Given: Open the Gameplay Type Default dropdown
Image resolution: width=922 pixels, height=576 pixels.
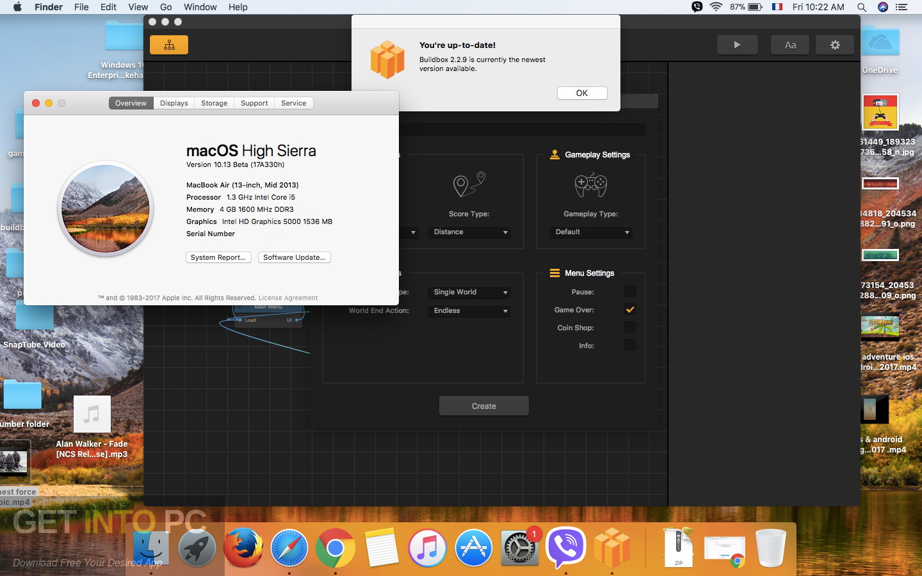Looking at the screenshot, I should pos(591,232).
